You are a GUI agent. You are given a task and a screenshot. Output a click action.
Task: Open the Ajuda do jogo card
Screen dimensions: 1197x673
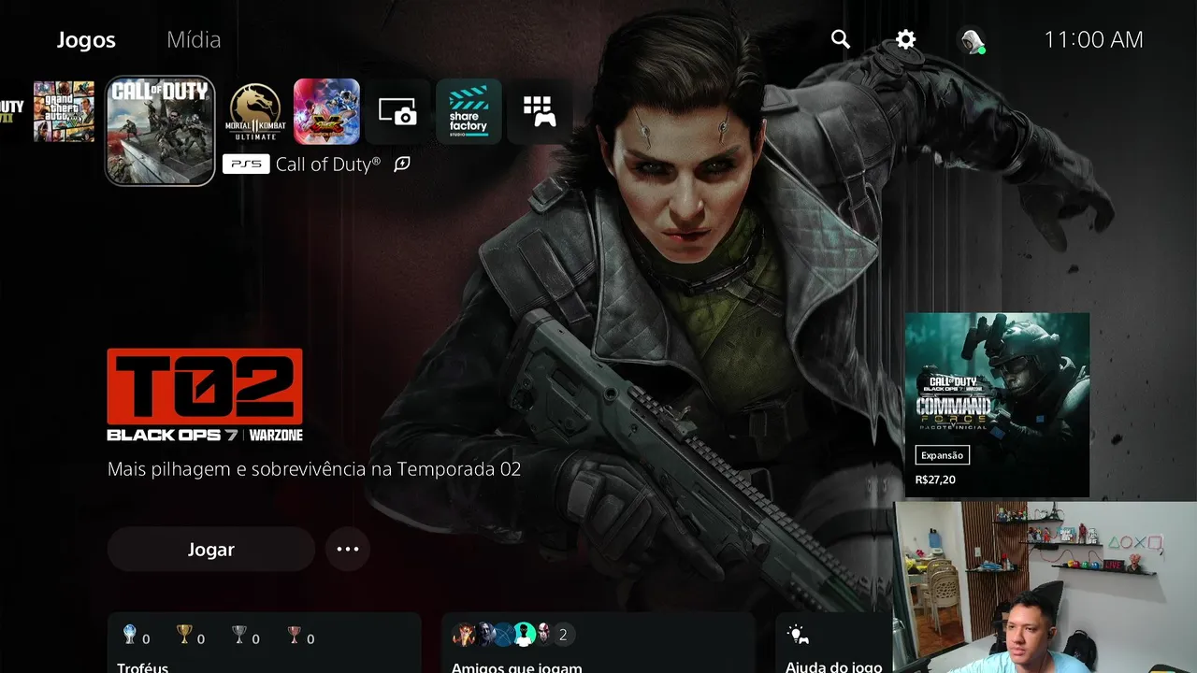(834, 643)
